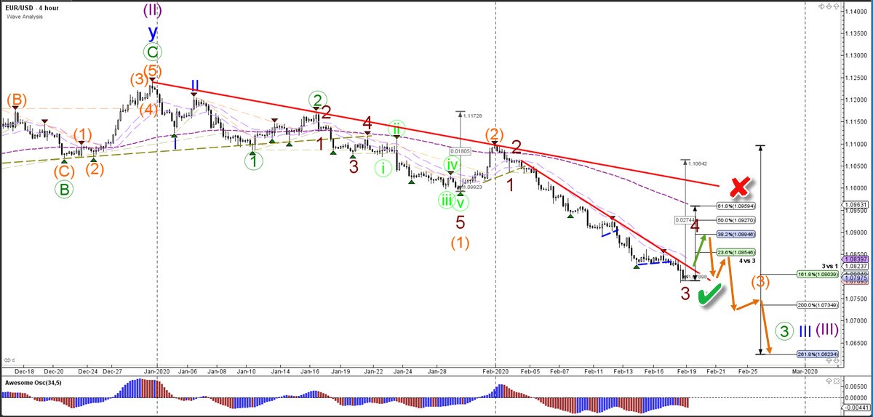Move the Awesome Osc panel up
This screenshot has width=873, height=417.
[829, 381]
